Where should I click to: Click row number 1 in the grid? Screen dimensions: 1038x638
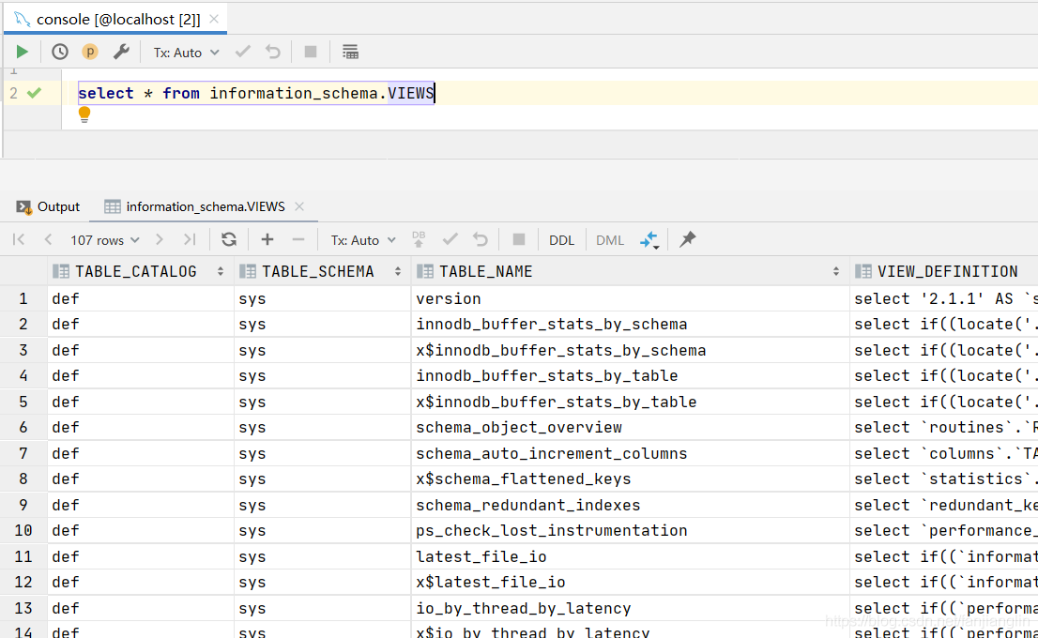[x=23, y=298]
